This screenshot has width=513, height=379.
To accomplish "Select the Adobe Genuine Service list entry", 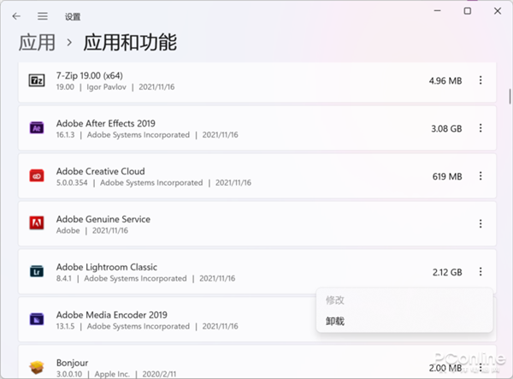I will (x=257, y=224).
